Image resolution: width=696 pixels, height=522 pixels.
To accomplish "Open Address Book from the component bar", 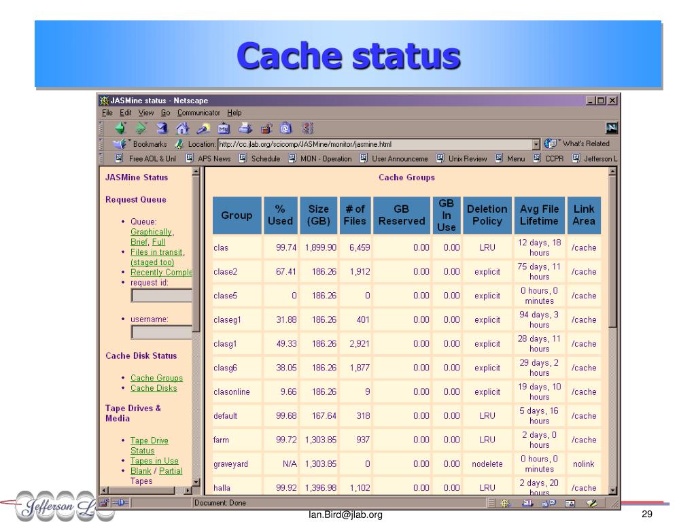I will point(570,503).
